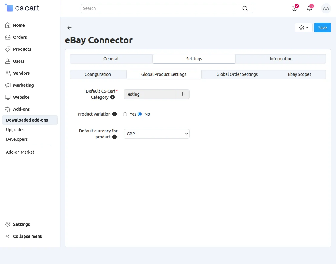The width and height of the screenshot is (336, 264).
Task: Open the Configuration sub-tab
Action: tap(98, 74)
